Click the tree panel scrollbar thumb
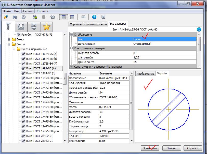This screenshot has width=207, height=154. (64, 79)
